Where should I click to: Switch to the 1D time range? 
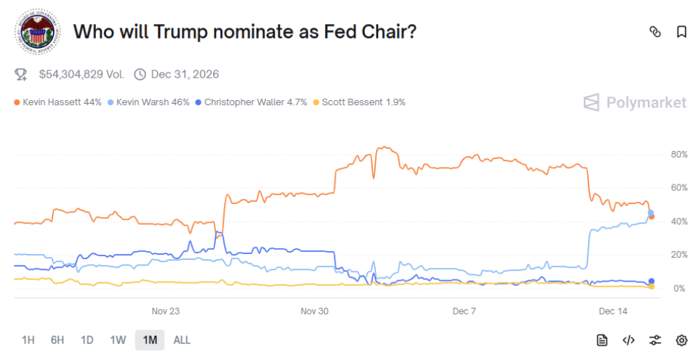point(87,340)
